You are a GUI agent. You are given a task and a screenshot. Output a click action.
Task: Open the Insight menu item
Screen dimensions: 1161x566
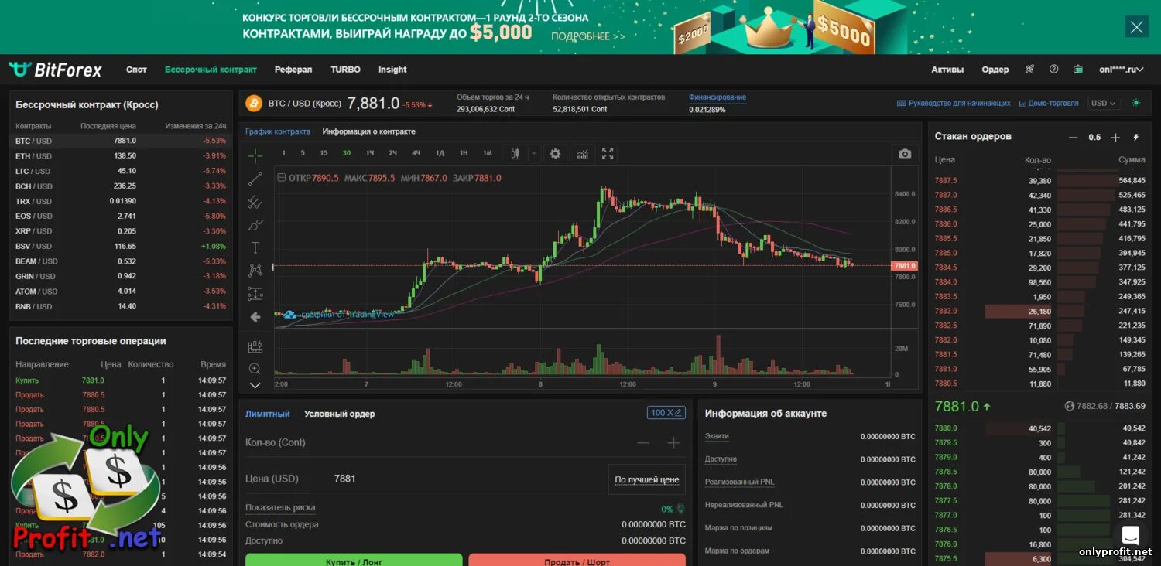click(392, 70)
